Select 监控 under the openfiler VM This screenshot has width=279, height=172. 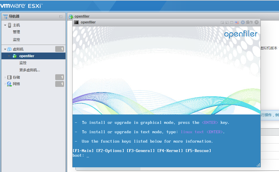(23, 63)
